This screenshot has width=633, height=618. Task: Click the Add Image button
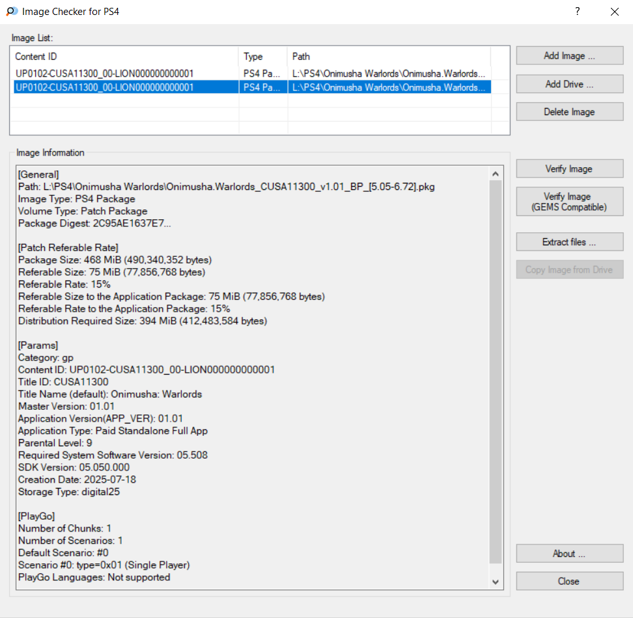(569, 56)
